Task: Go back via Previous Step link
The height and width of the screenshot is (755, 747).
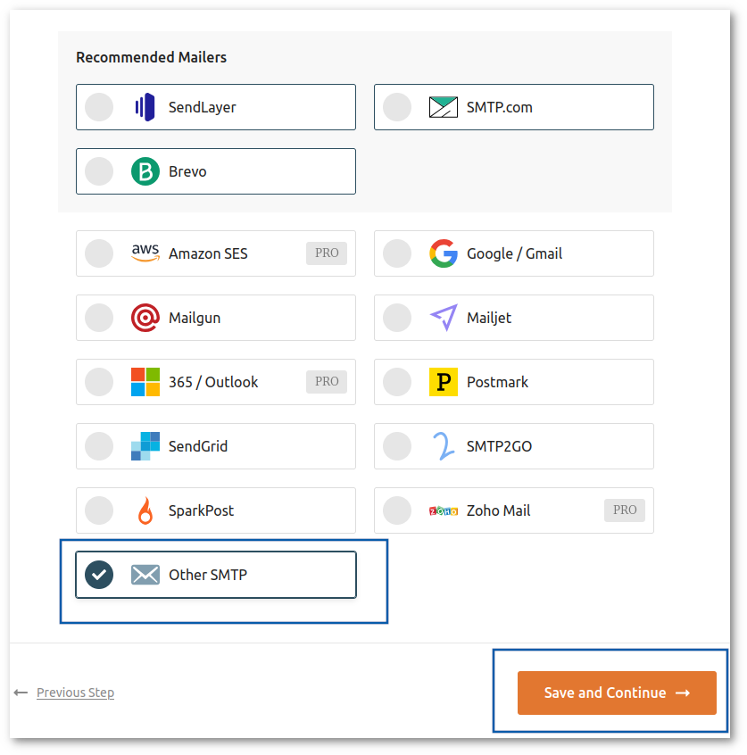Action: (x=75, y=693)
